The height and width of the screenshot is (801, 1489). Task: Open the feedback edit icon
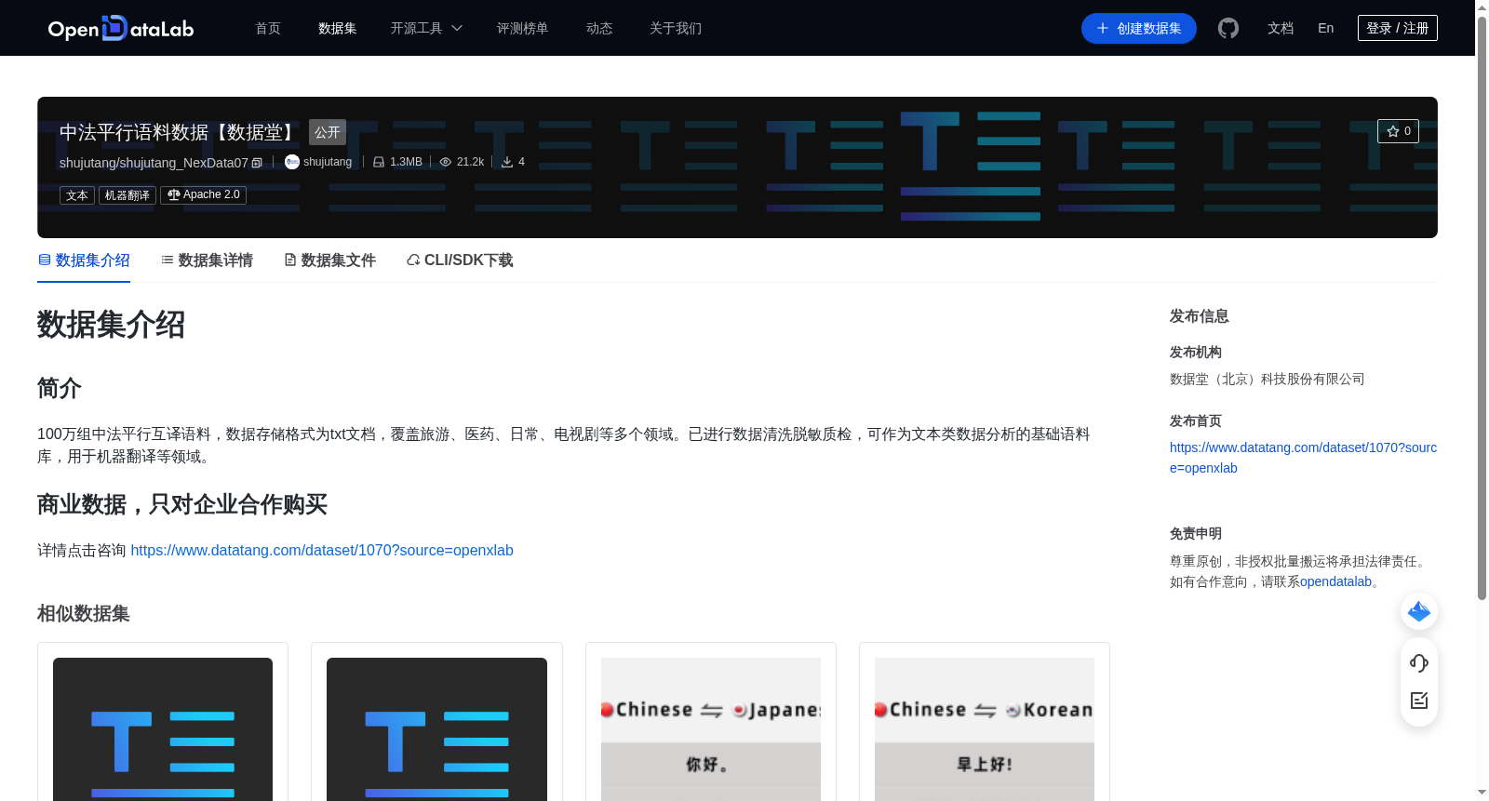point(1419,701)
